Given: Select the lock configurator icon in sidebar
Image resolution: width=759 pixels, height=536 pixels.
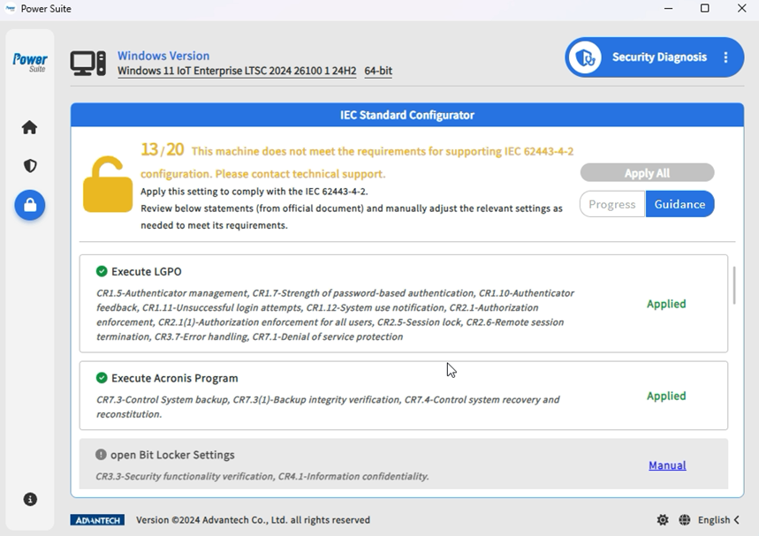Looking at the screenshot, I should (x=29, y=205).
